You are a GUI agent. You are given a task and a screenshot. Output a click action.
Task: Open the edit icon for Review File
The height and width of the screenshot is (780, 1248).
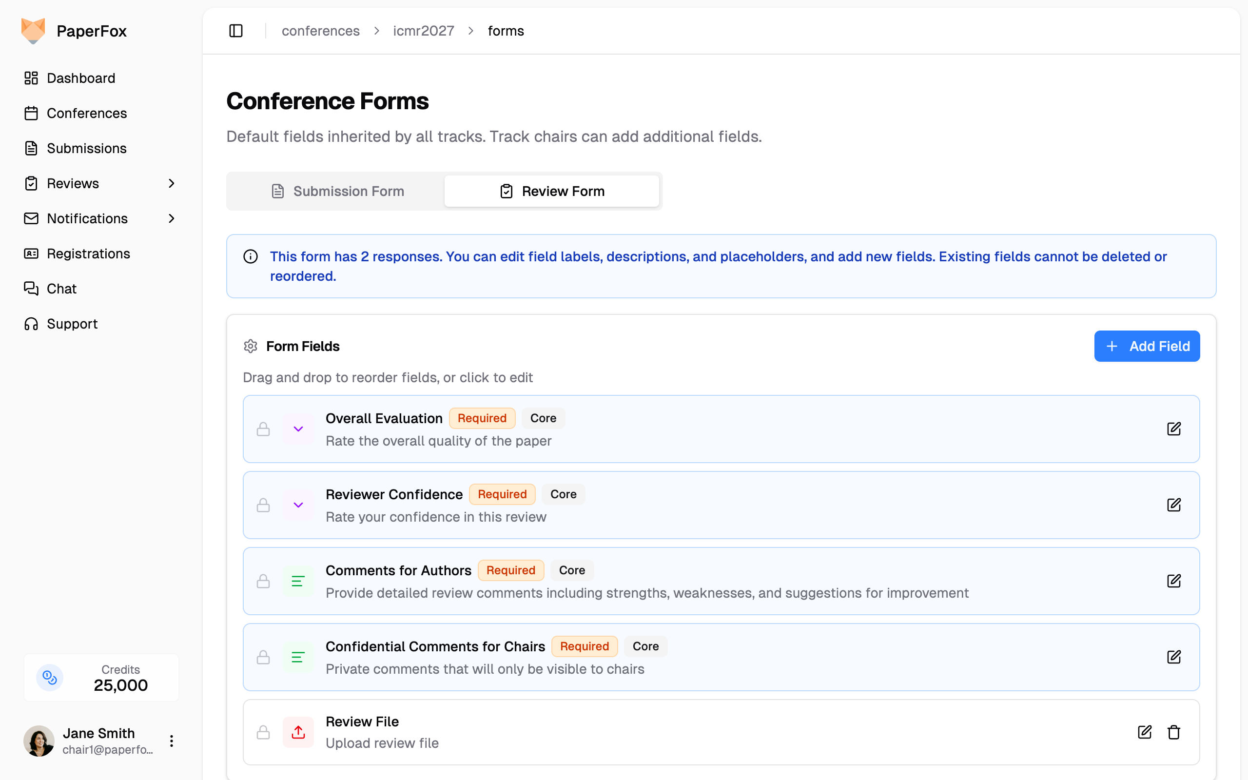(1144, 732)
